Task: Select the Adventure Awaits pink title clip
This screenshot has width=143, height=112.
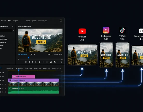Action: click(23, 77)
